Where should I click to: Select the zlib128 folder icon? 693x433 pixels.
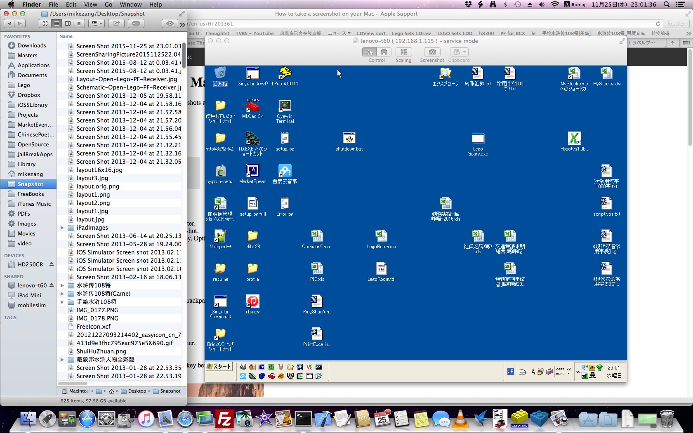point(252,239)
